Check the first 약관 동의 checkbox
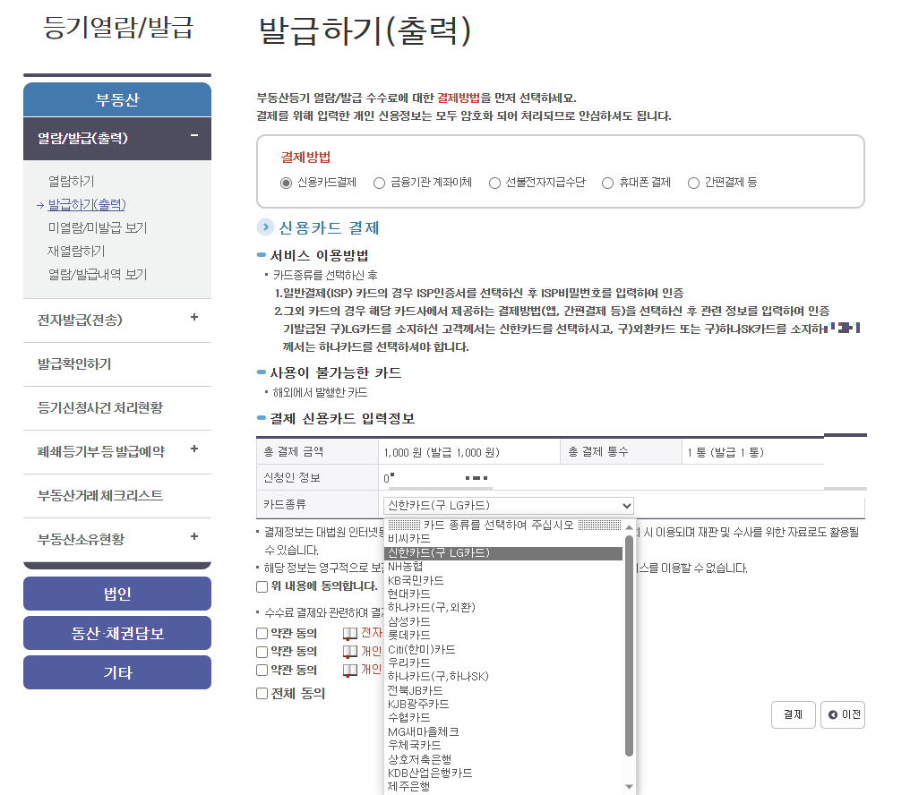This screenshot has height=795, width=910. click(x=261, y=632)
